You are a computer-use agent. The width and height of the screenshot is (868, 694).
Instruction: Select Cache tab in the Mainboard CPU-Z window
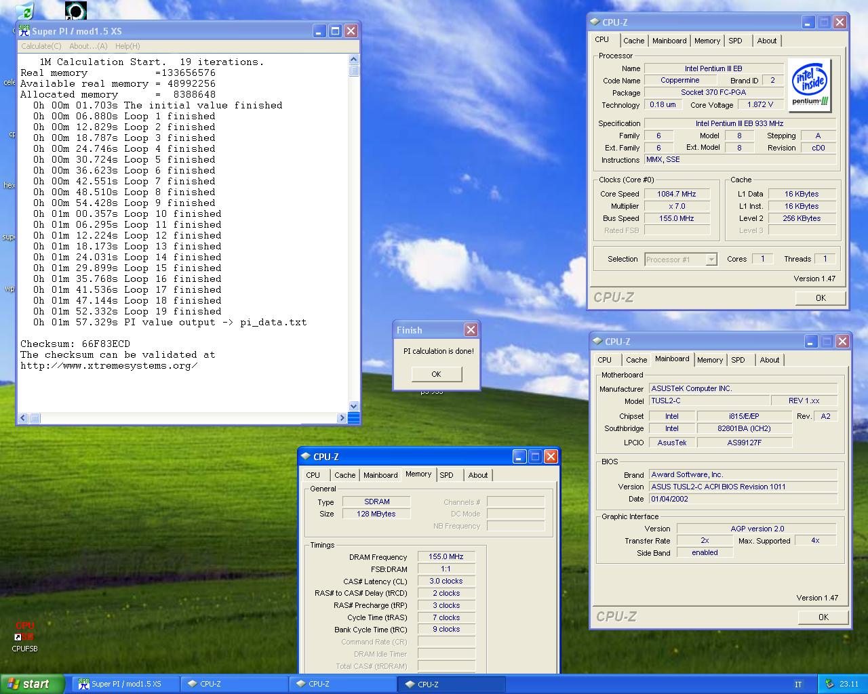(x=636, y=360)
